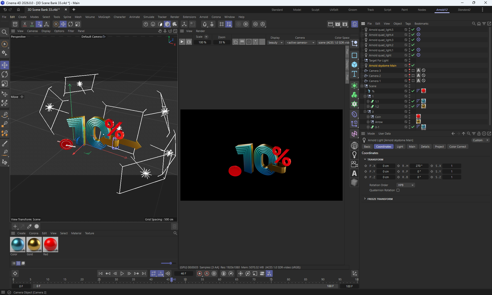Viewport: 492px width, 295px height.
Task: Toggle enable checkmark of Arnold quad_light.5
Action: (x=413, y=30)
